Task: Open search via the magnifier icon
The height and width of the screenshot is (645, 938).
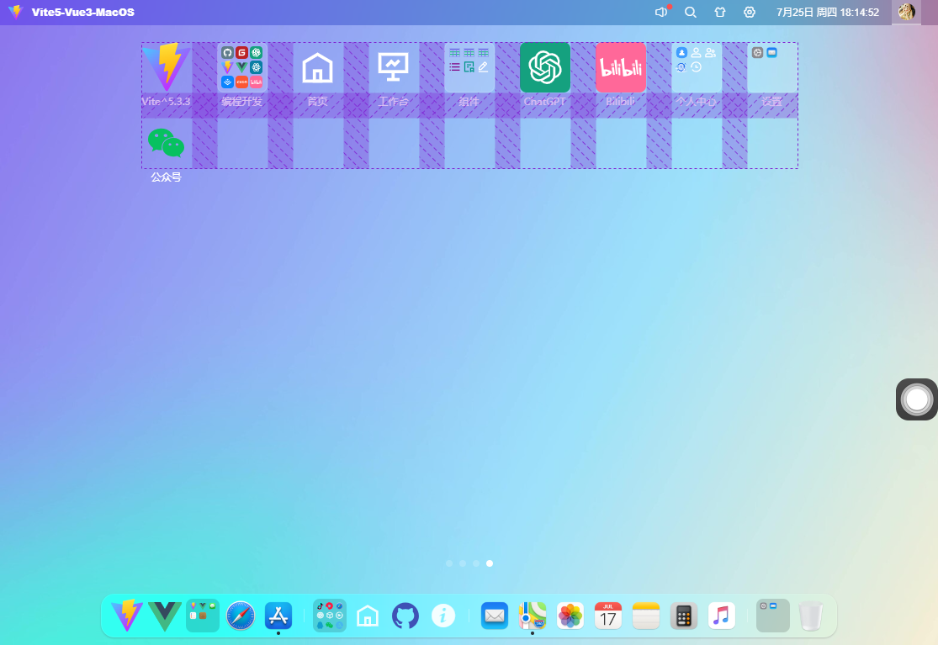Action: coord(691,12)
